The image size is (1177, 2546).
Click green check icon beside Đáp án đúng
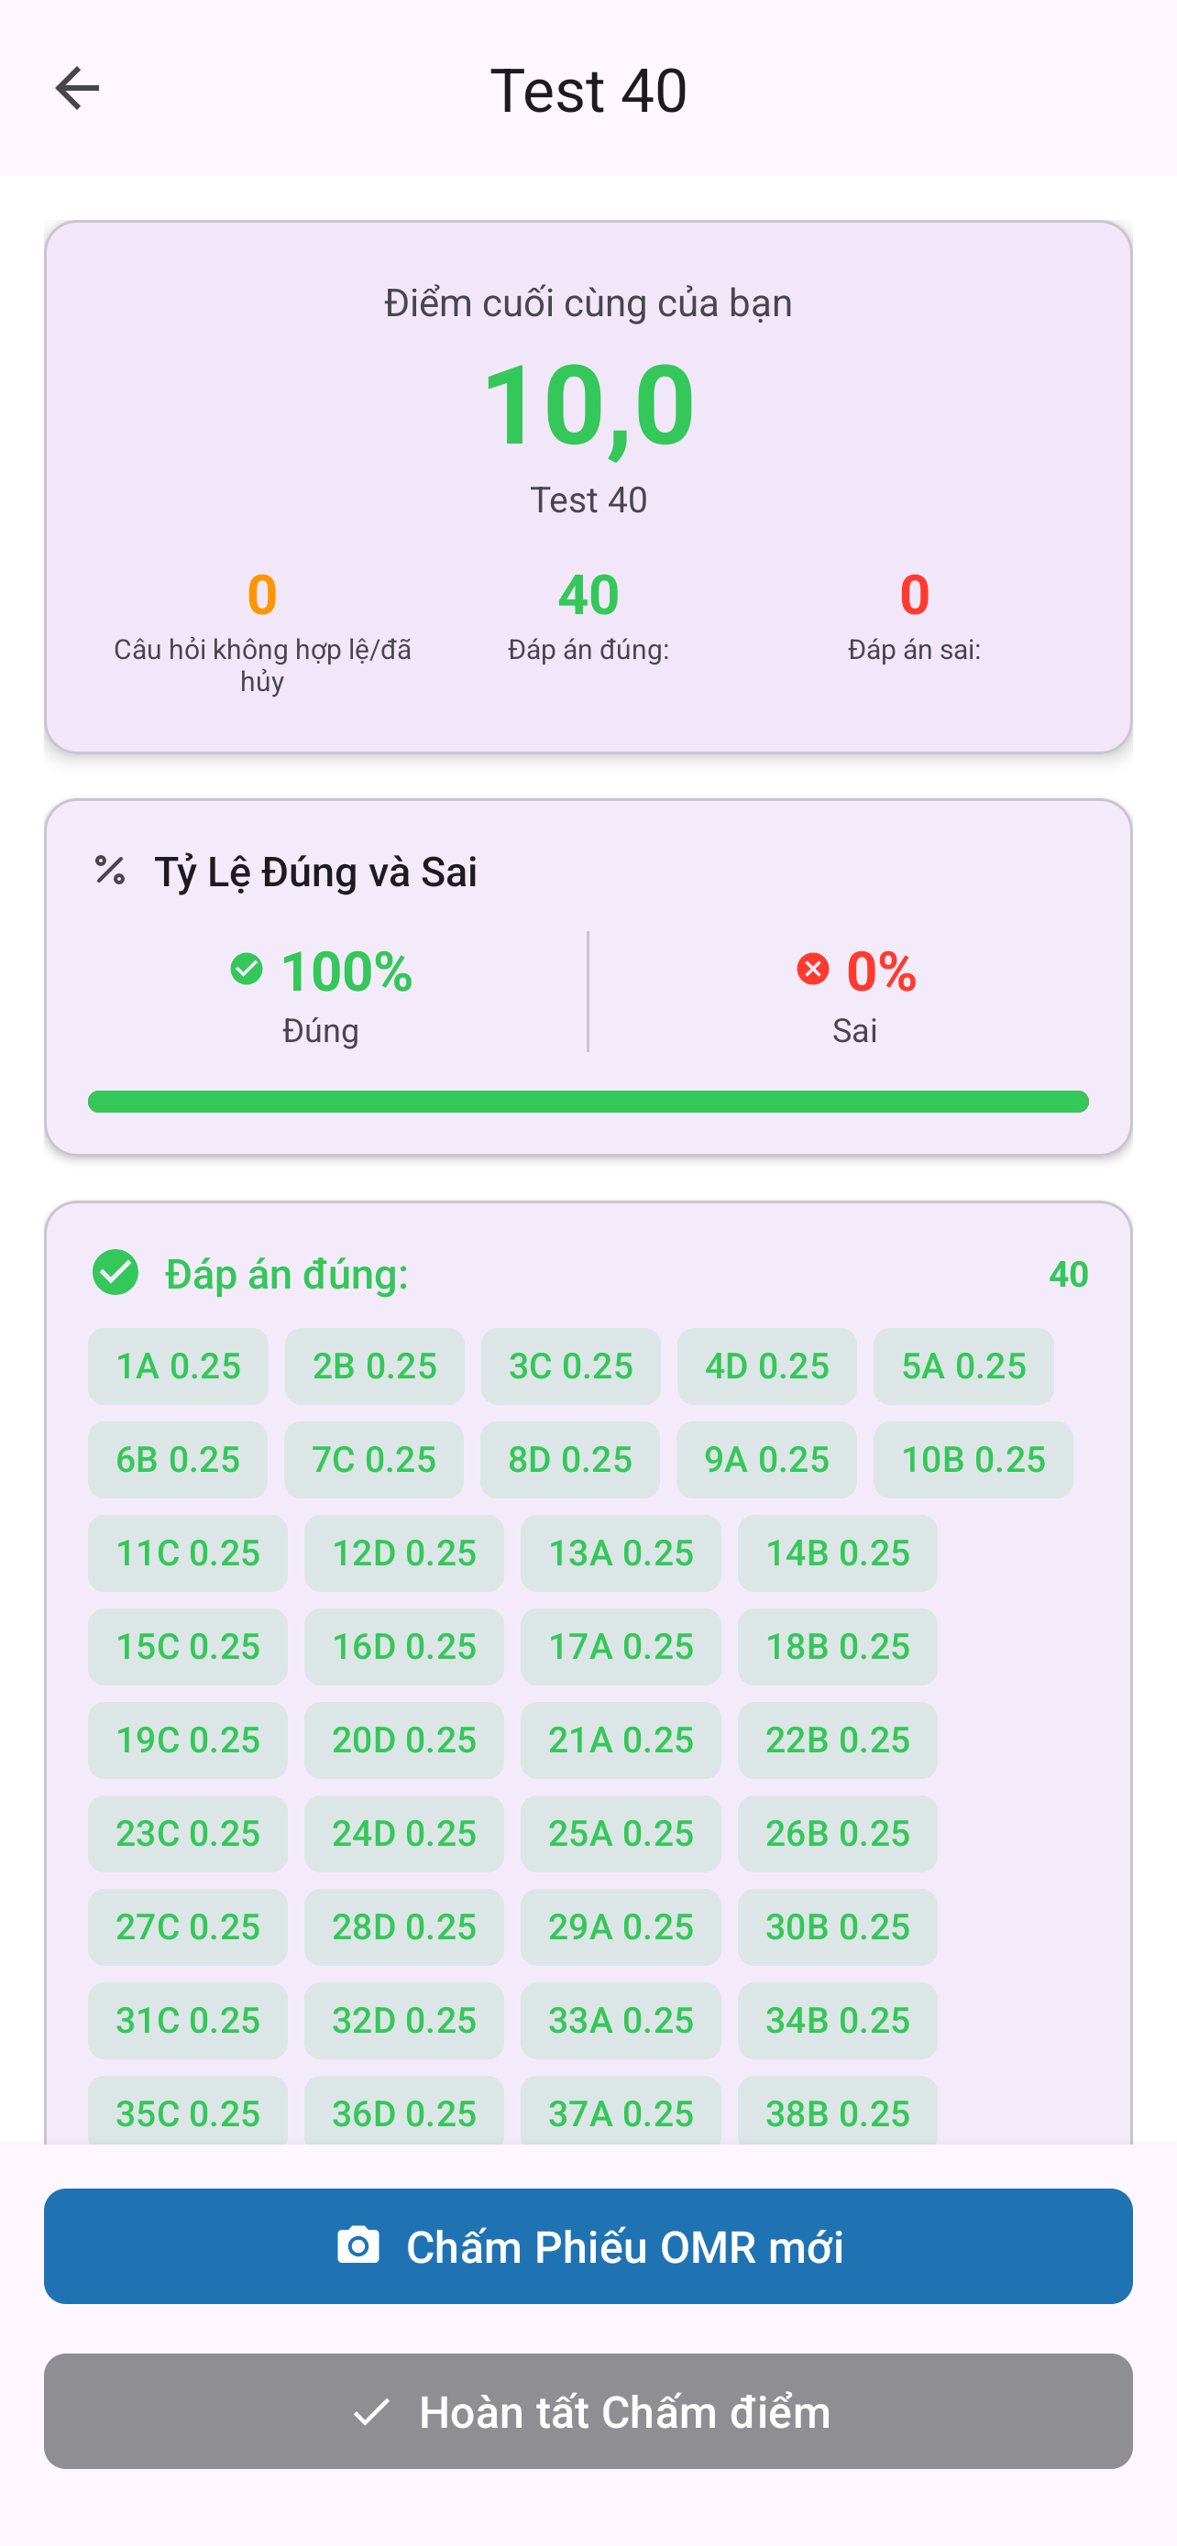(x=115, y=1273)
